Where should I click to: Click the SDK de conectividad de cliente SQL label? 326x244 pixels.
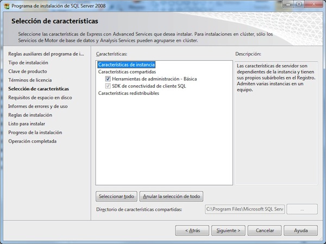[149, 86]
